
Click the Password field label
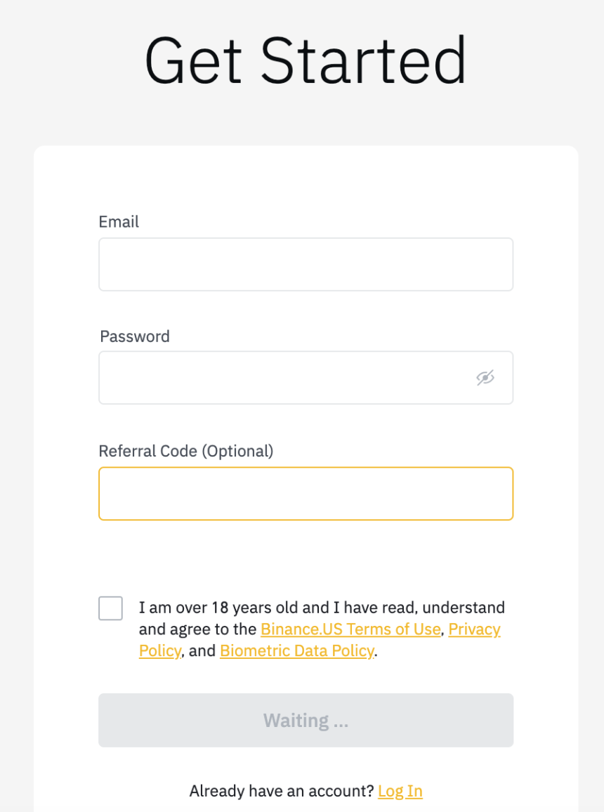135,336
